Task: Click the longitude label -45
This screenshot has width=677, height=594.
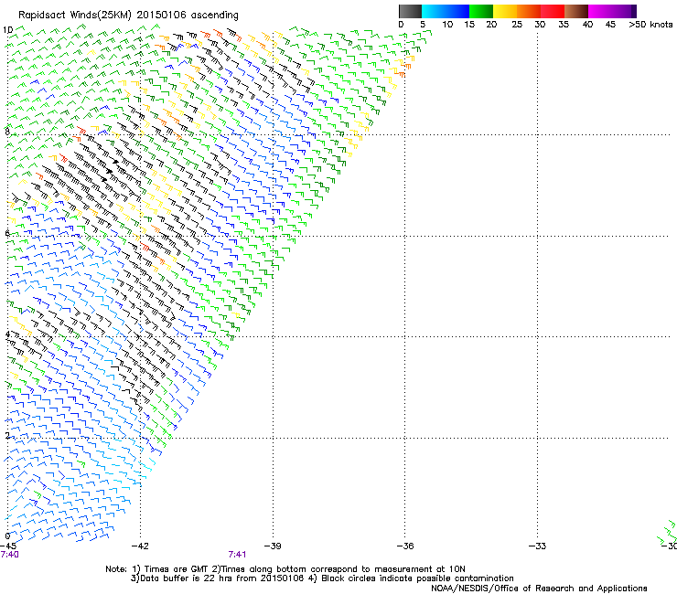Action: [8, 546]
